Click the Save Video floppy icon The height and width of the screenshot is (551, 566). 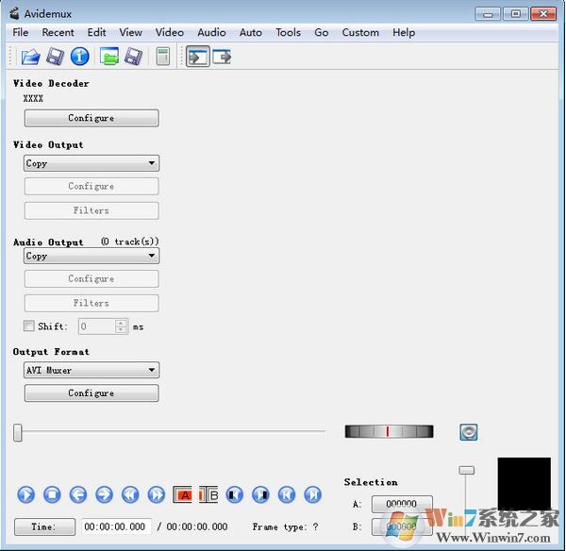(55, 57)
